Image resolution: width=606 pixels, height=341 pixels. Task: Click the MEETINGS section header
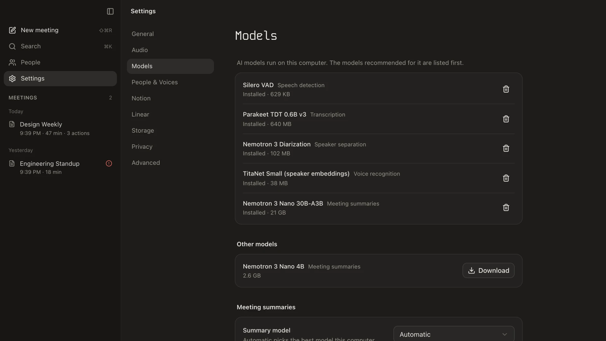[x=23, y=98]
